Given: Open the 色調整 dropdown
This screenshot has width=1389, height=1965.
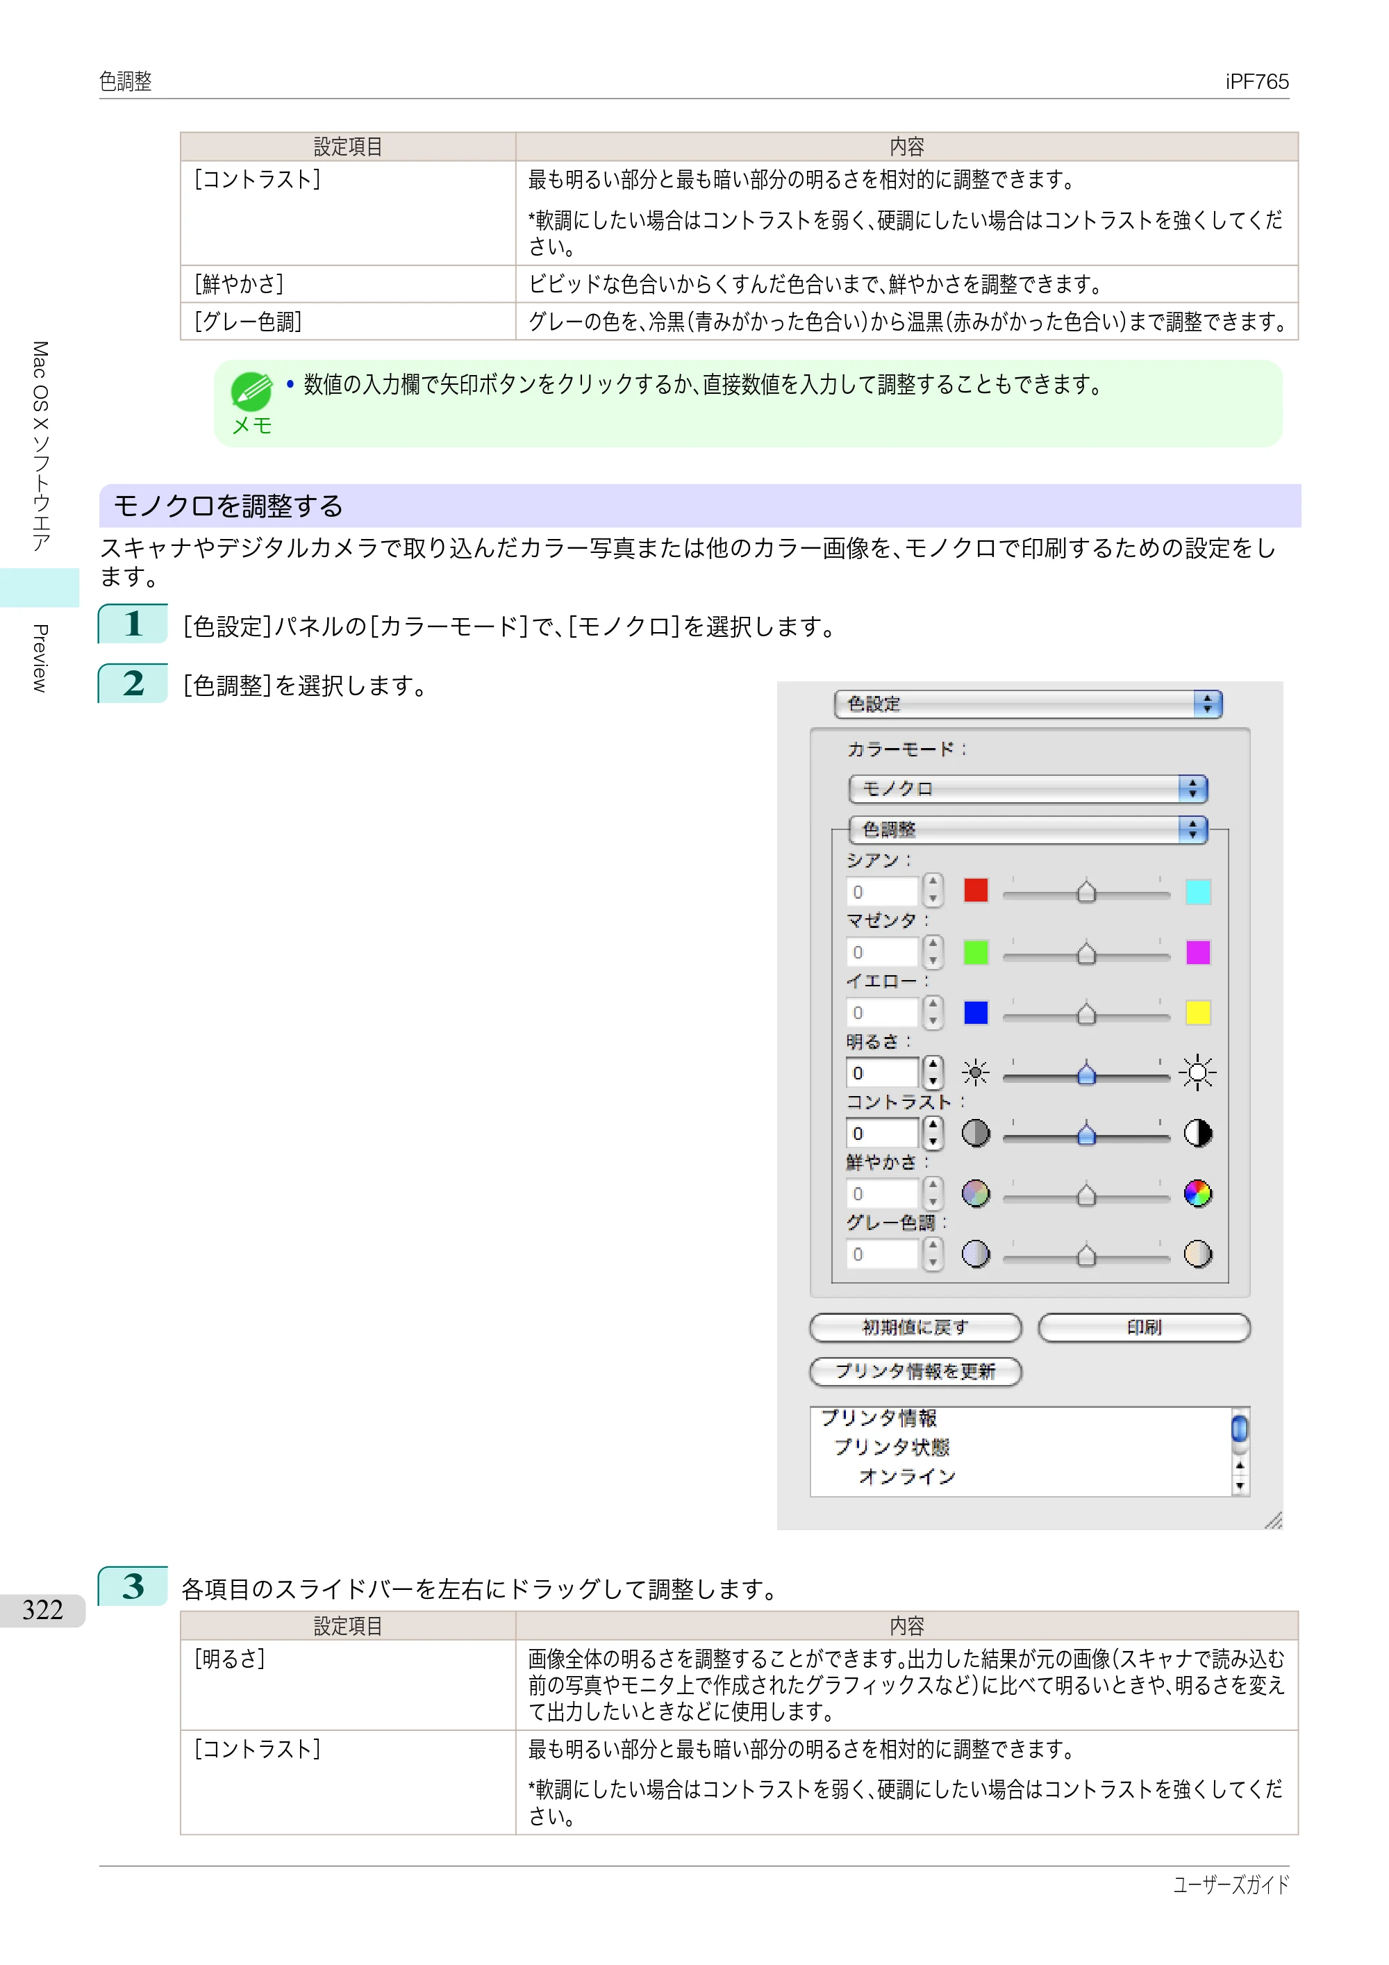Looking at the screenshot, I should pos(1028,829).
